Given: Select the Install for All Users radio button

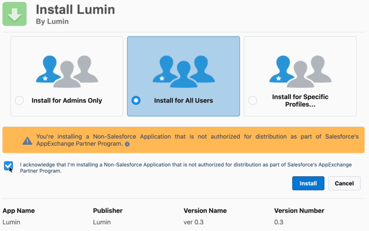Looking at the screenshot, I should [136, 100].
